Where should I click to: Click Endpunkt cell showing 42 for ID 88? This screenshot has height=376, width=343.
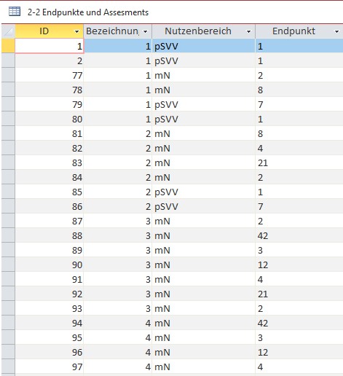click(x=299, y=235)
